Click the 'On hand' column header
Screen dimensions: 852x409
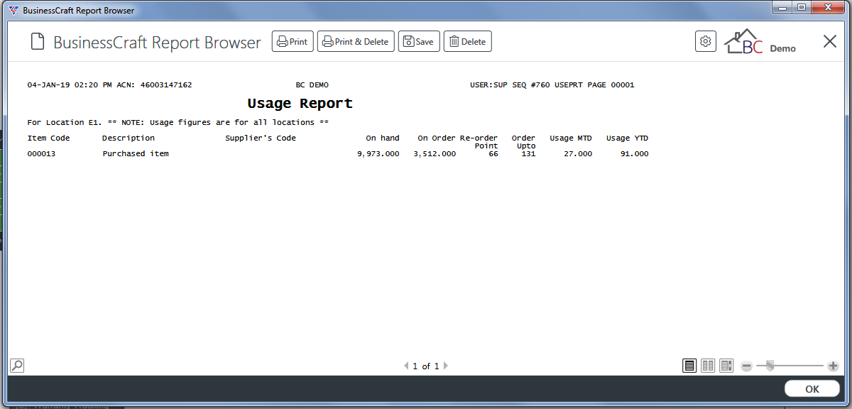(x=383, y=138)
